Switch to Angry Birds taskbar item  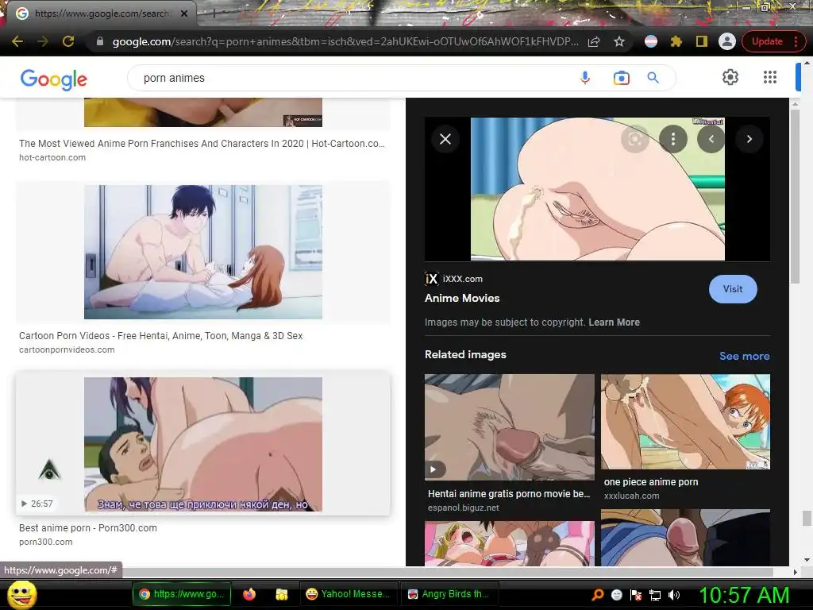pyautogui.click(x=449, y=594)
